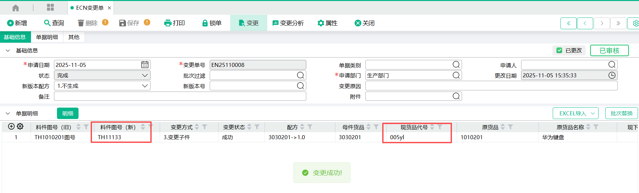Toggle the 已更改 checkbox
Viewport: 639px width, 193px height.
click(x=559, y=50)
